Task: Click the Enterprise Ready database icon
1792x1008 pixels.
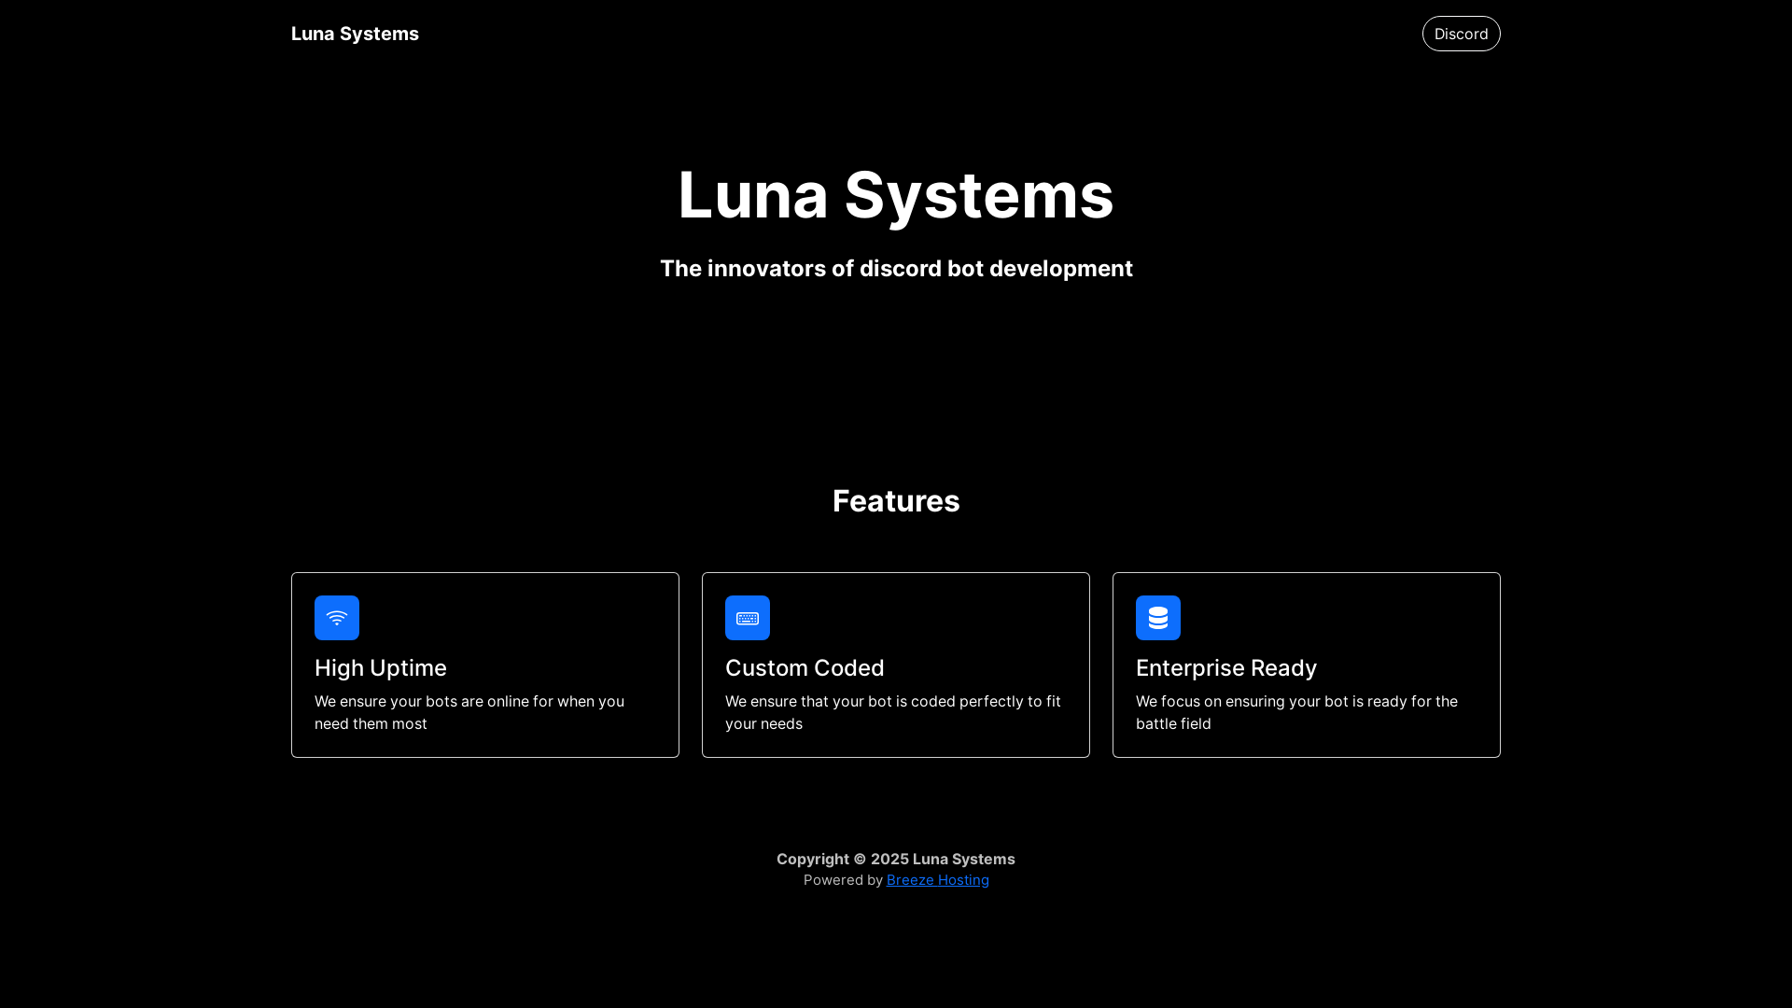Action: [x=1158, y=618]
